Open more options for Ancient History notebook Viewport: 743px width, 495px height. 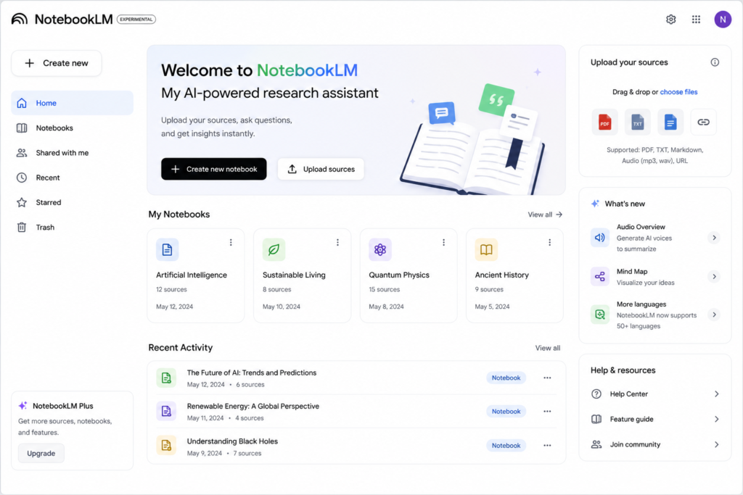550,242
